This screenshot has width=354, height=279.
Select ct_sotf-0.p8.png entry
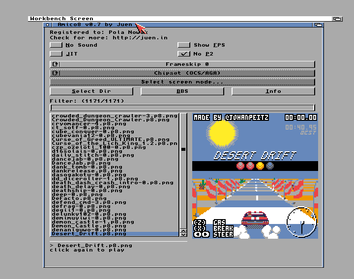(115, 128)
